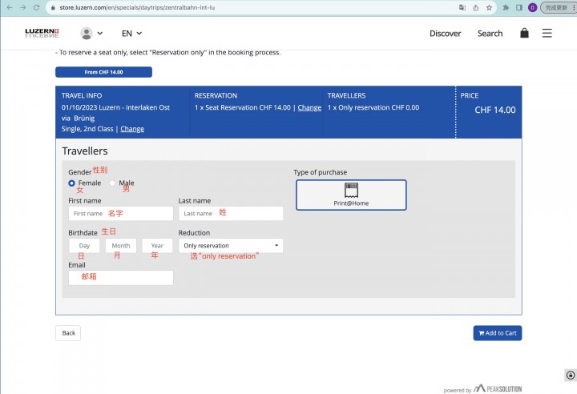Click '1 x Only reservation CHF 0.00' text
This screenshot has width=577, height=394.
point(373,107)
